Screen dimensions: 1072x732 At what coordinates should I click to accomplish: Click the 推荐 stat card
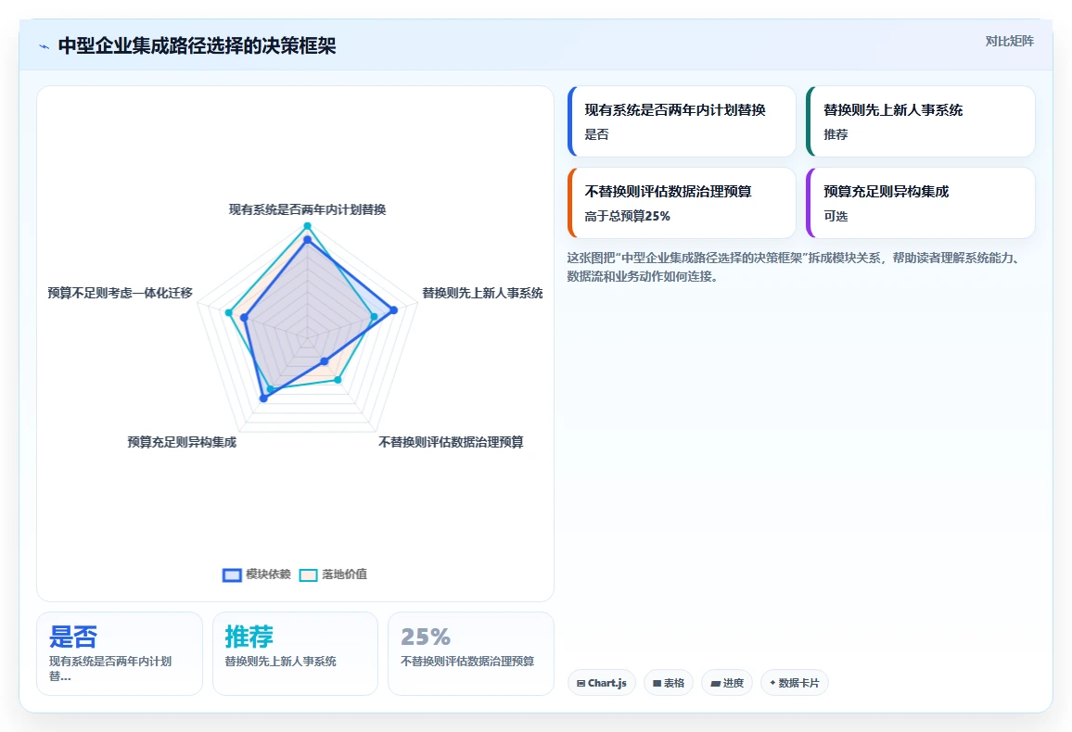pyautogui.click(x=295, y=653)
